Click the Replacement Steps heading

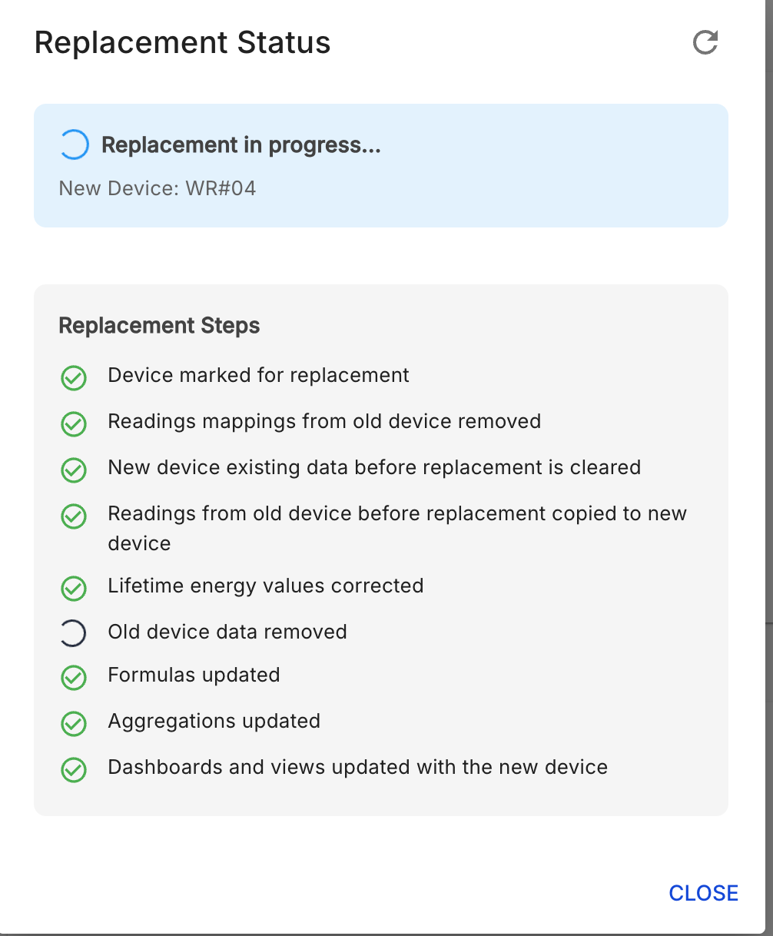coord(159,326)
